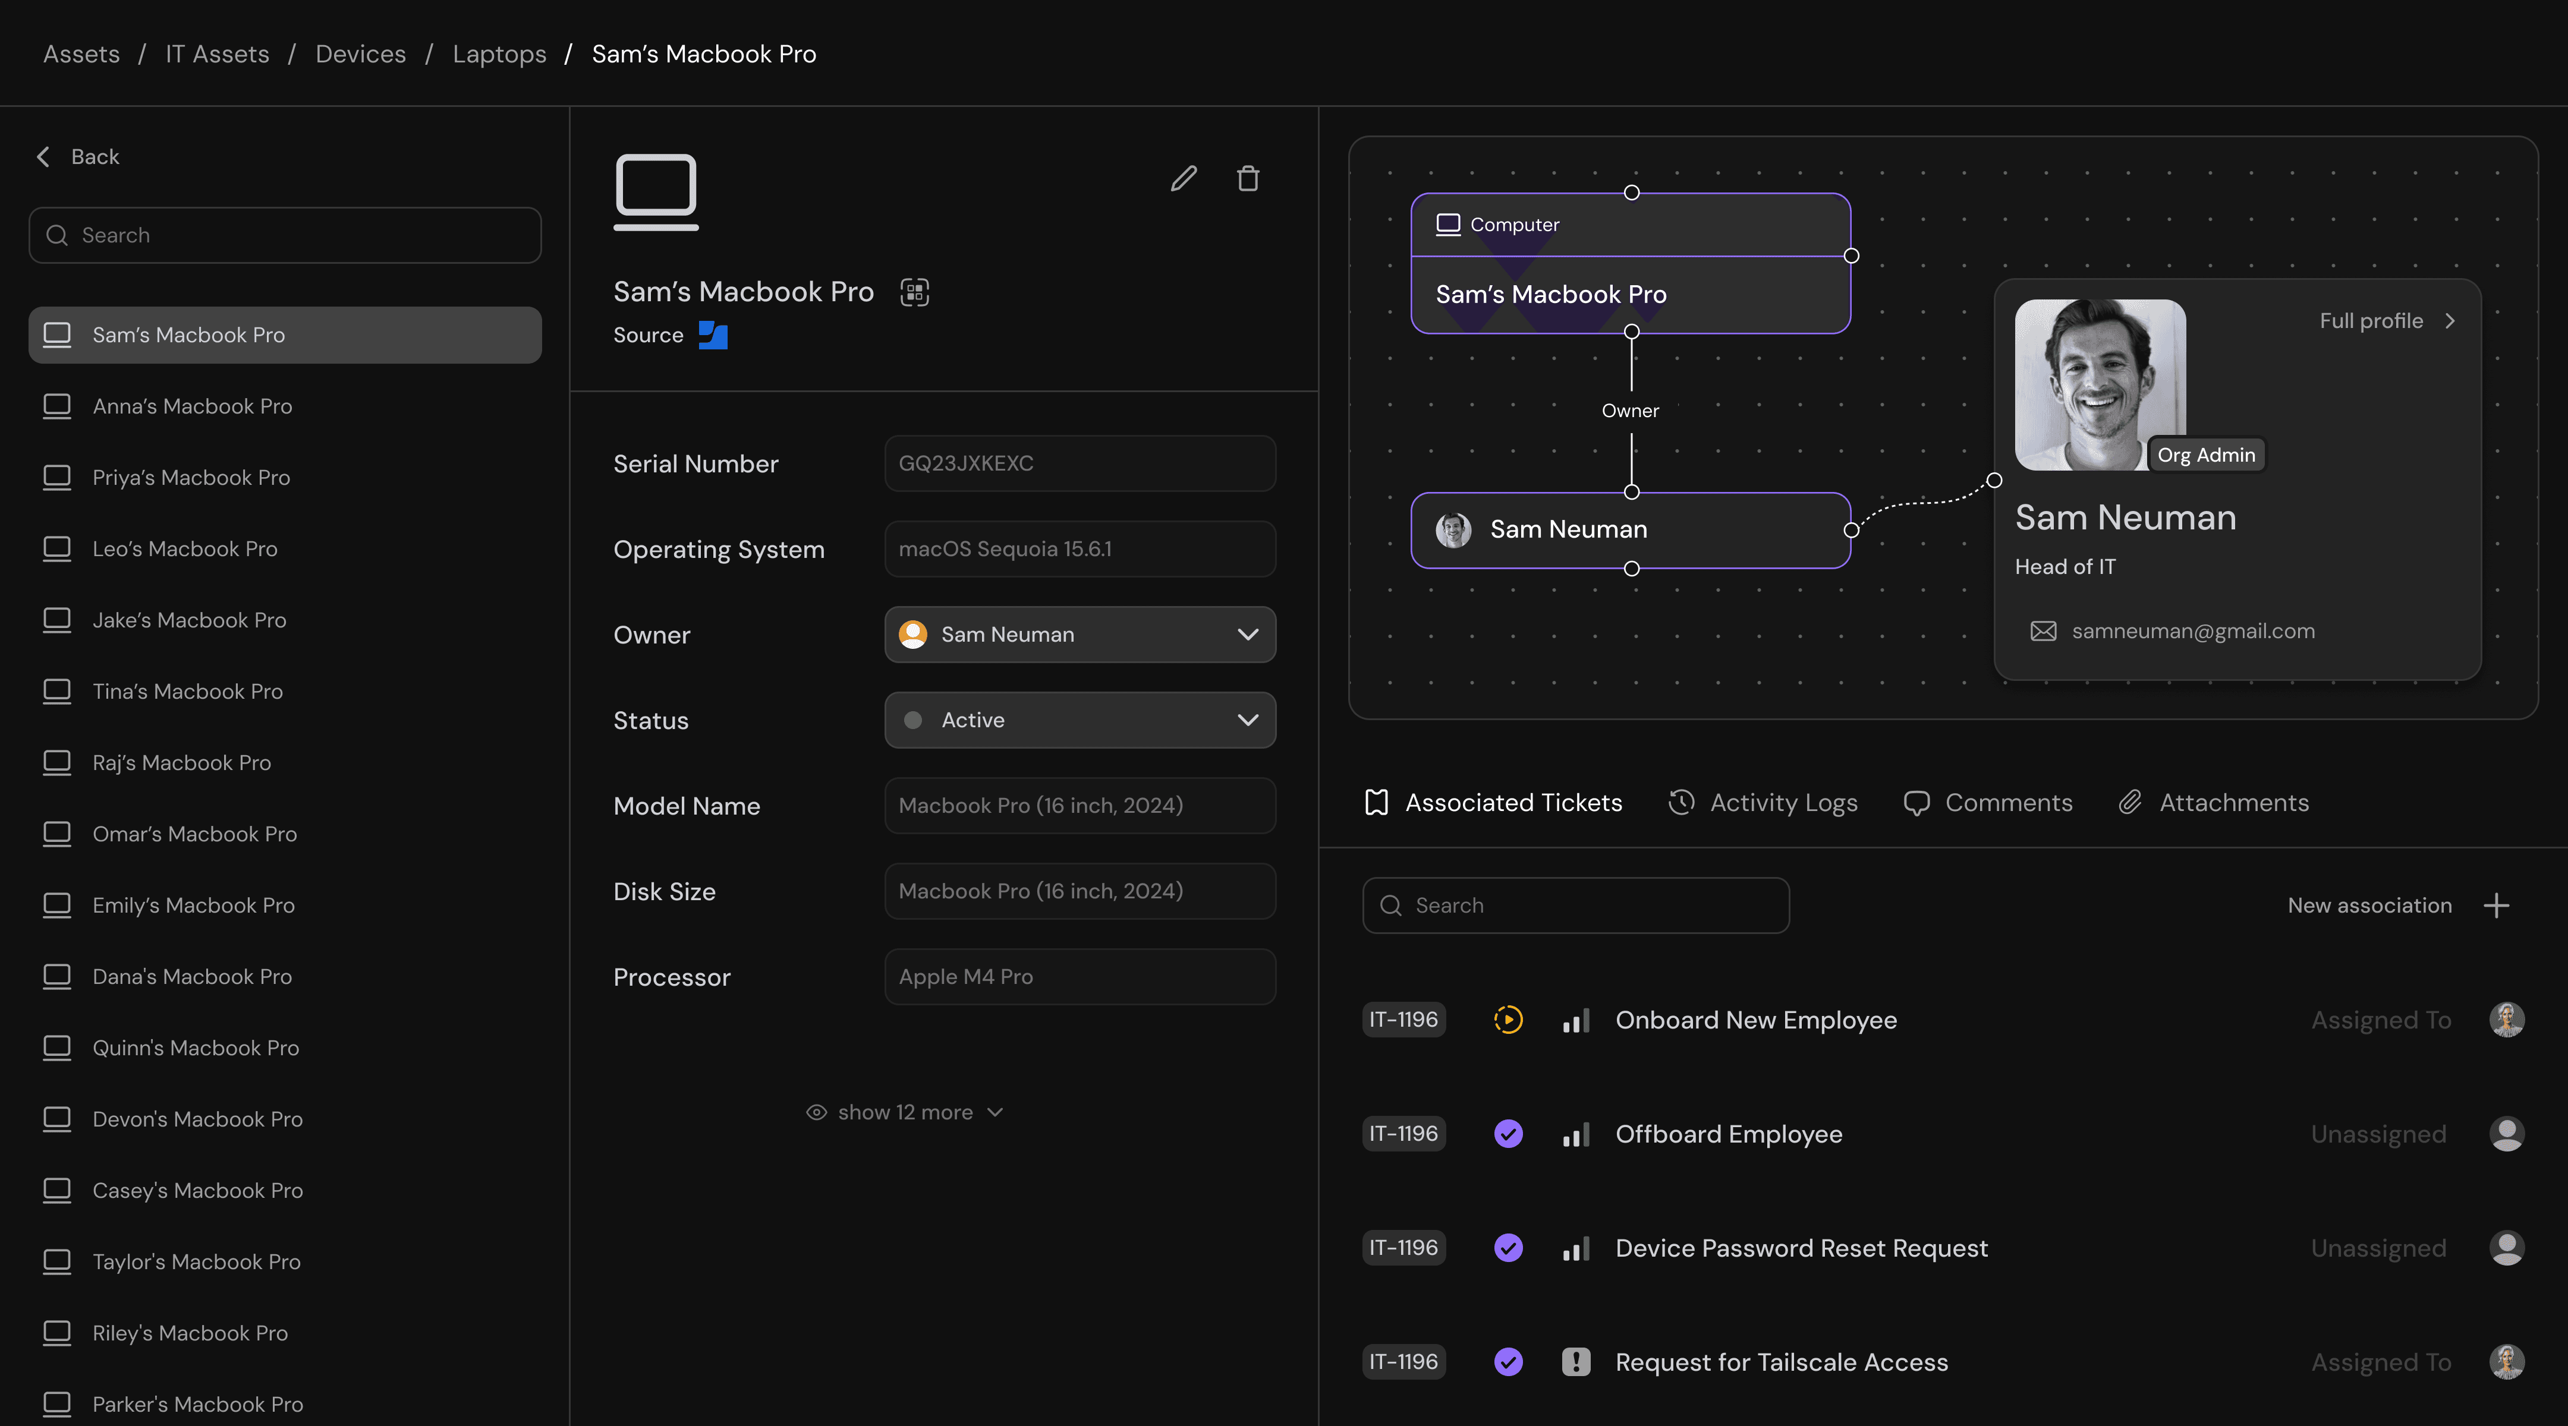Click urgent exclamation icon on Tailscale ticket

(1575, 1361)
